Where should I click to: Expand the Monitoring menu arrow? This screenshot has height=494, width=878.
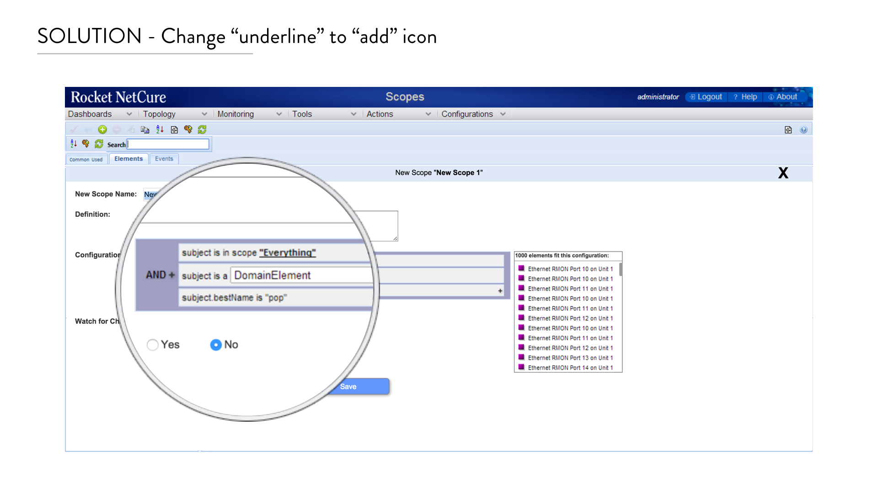(x=279, y=114)
